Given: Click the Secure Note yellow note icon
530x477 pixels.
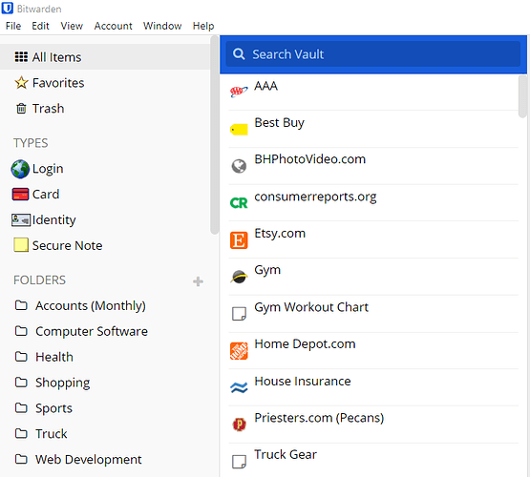Looking at the screenshot, I should coord(21,245).
